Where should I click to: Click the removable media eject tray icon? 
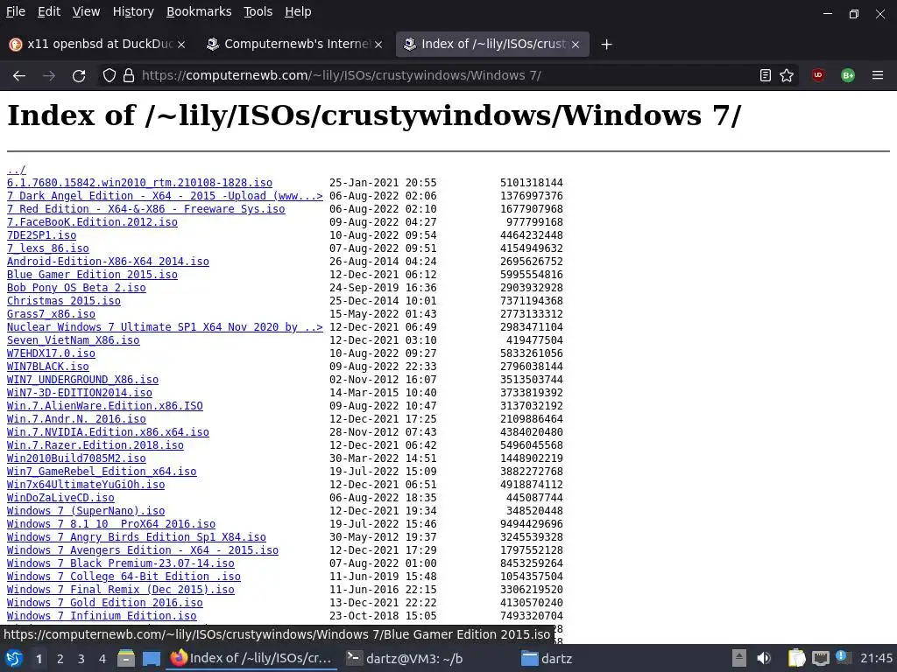click(739, 658)
